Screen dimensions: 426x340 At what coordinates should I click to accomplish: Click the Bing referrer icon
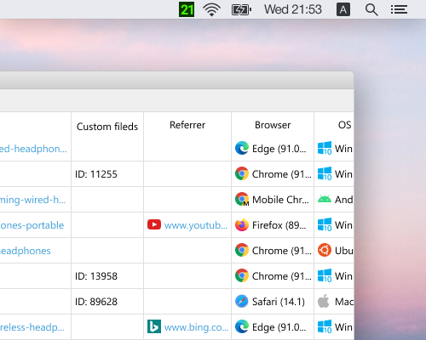[154, 326]
